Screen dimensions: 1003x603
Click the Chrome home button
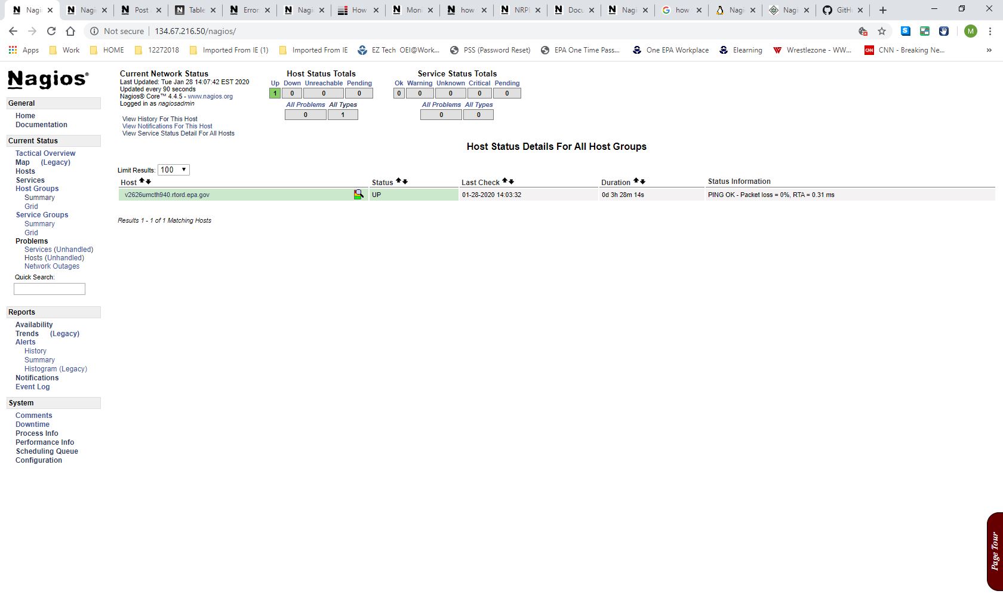[x=70, y=31]
